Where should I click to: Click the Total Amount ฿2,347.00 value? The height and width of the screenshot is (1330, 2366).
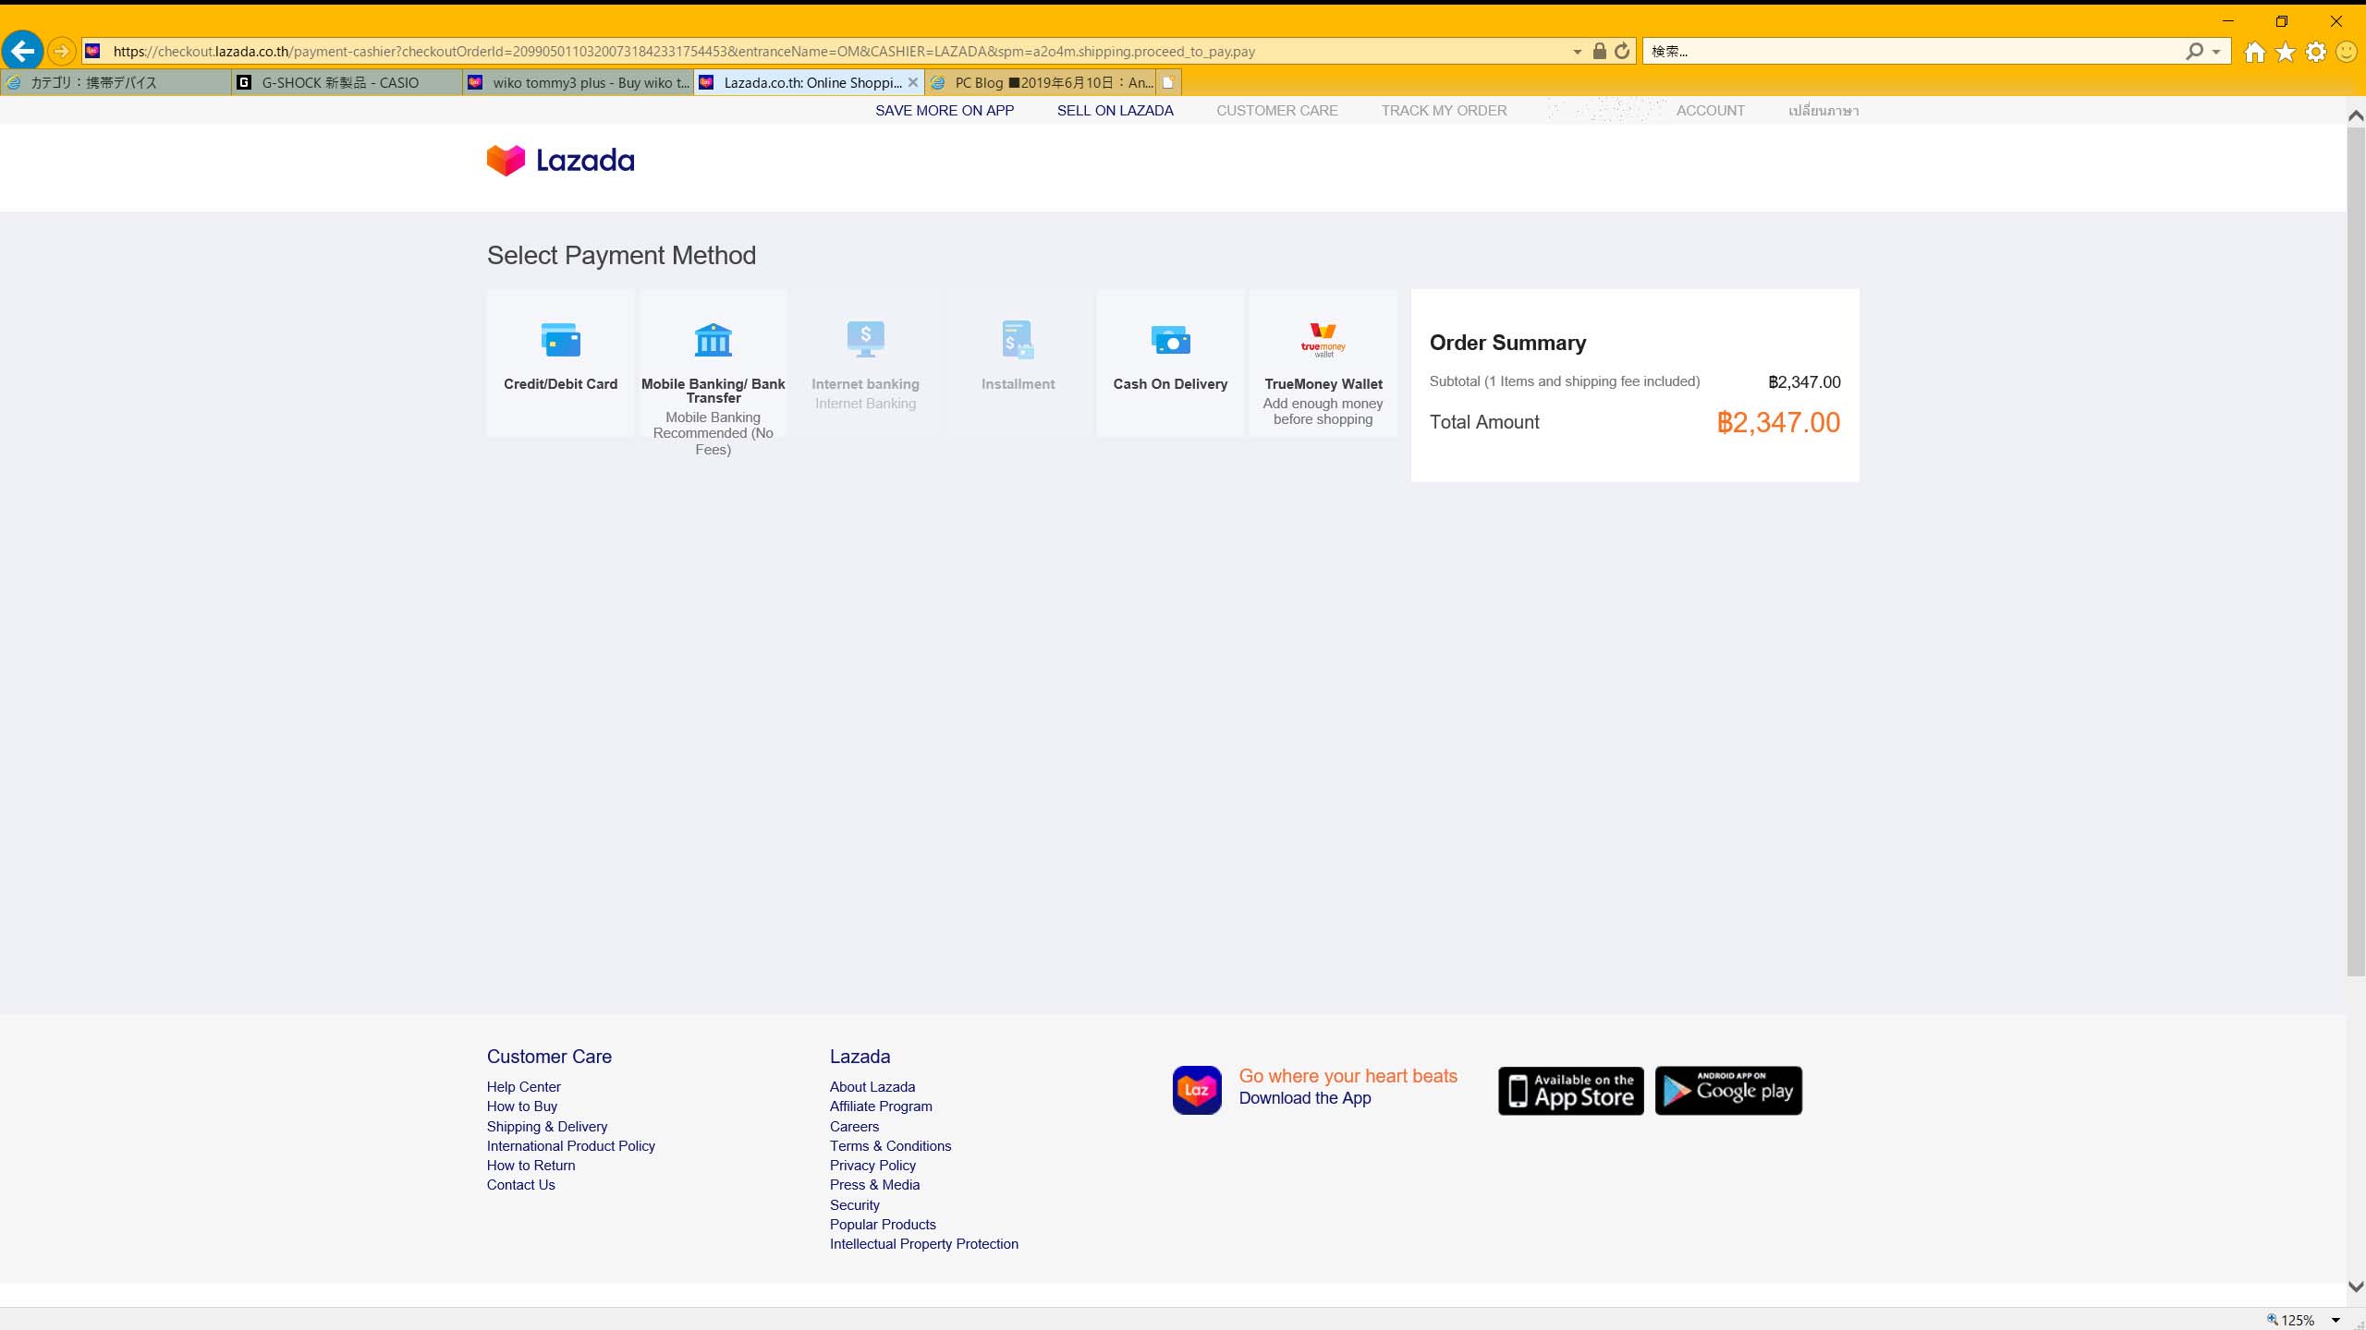(1778, 423)
